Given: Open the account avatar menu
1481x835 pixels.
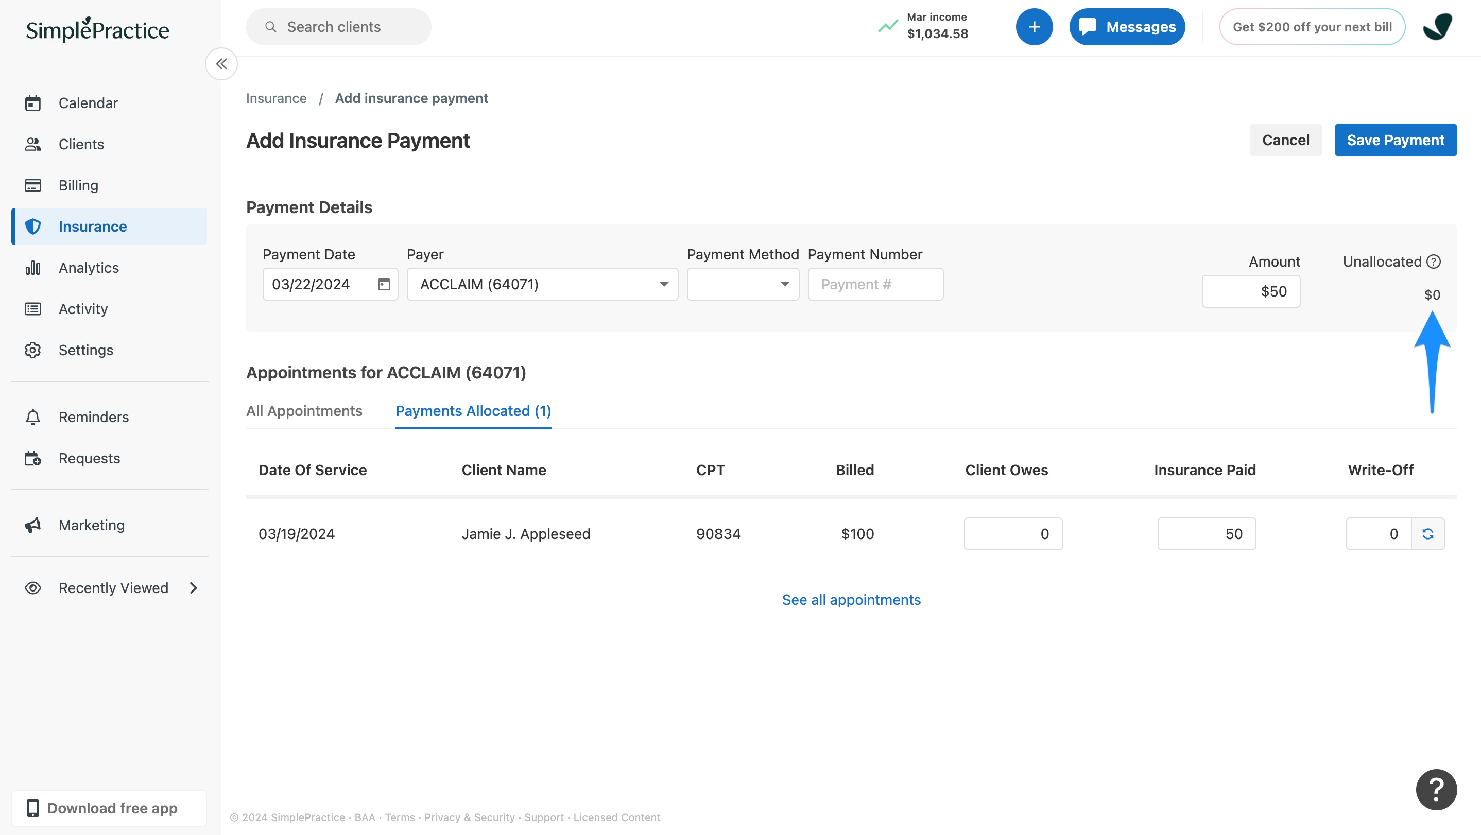Looking at the screenshot, I should coord(1437,27).
